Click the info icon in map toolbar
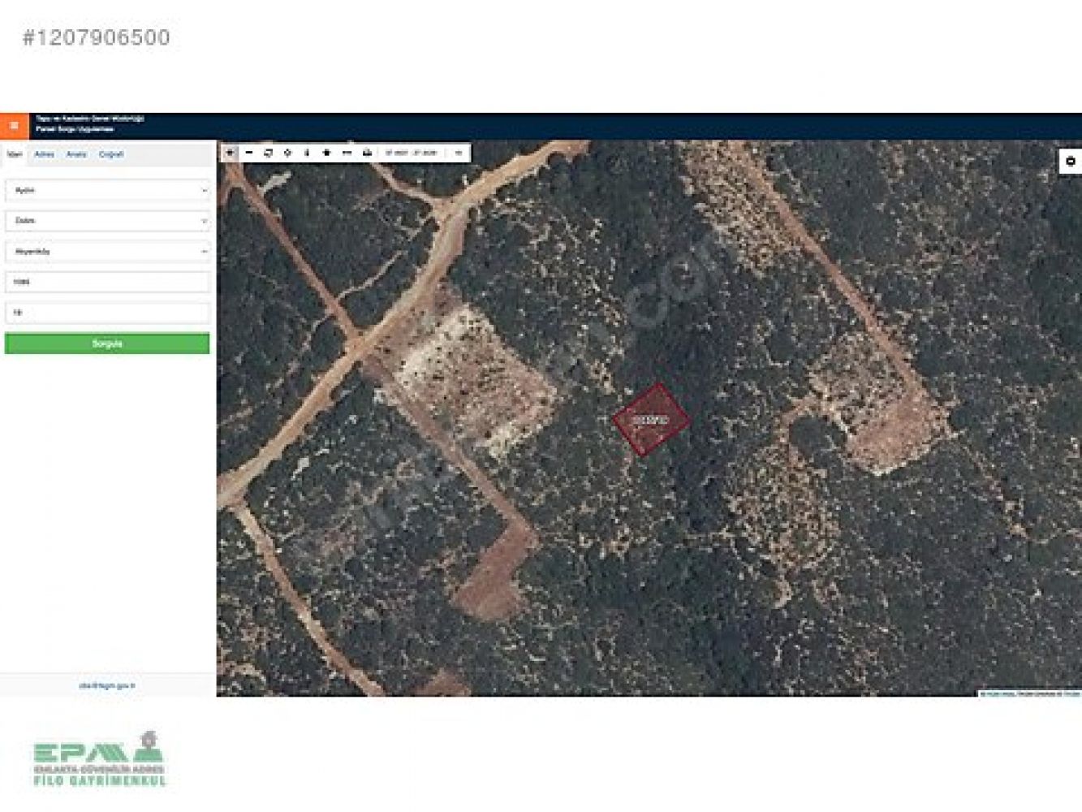The height and width of the screenshot is (812, 1082). pyautogui.click(x=307, y=153)
